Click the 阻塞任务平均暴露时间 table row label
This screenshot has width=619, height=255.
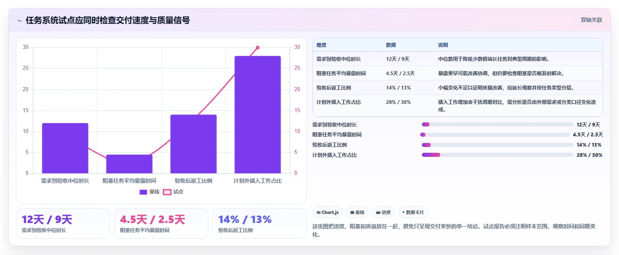(x=341, y=74)
